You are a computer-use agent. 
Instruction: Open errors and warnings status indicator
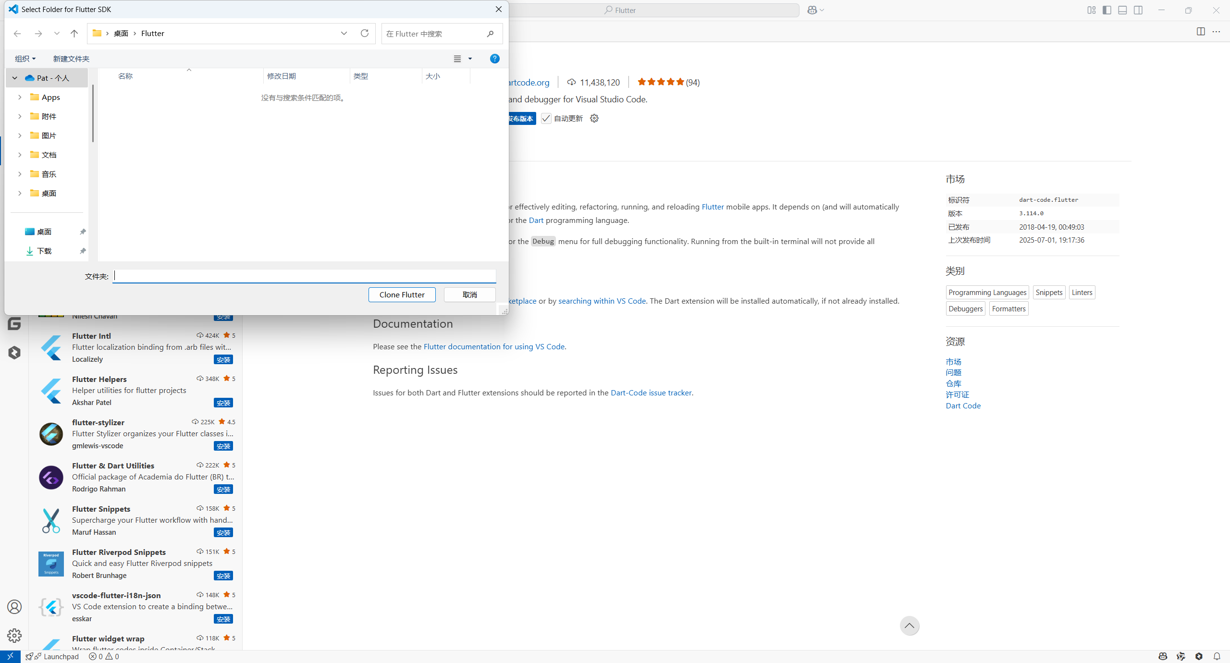[x=104, y=656]
